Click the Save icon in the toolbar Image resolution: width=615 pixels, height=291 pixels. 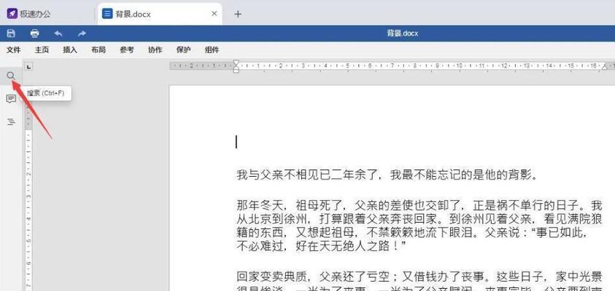[x=12, y=33]
